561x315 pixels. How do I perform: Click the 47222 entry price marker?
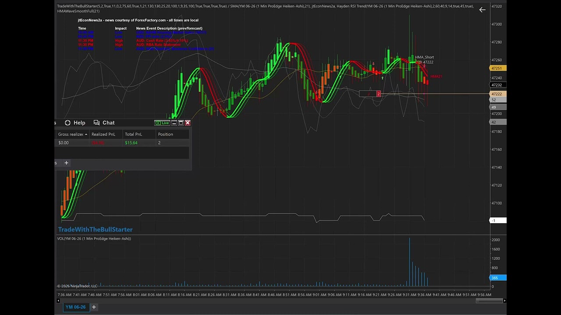498,94
